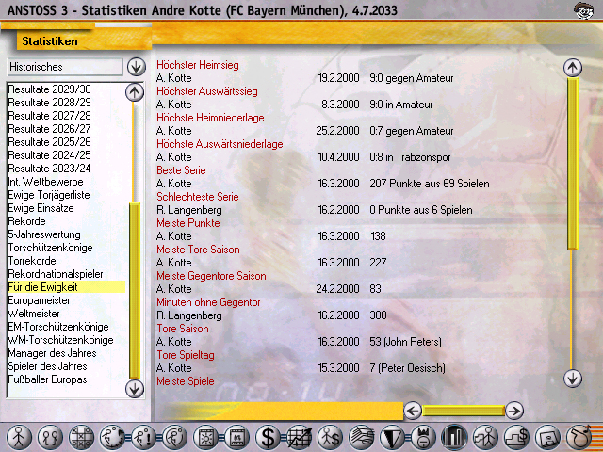Open finances with the dollar sign icon
Viewport: 603px width, 452px height.
269,437
